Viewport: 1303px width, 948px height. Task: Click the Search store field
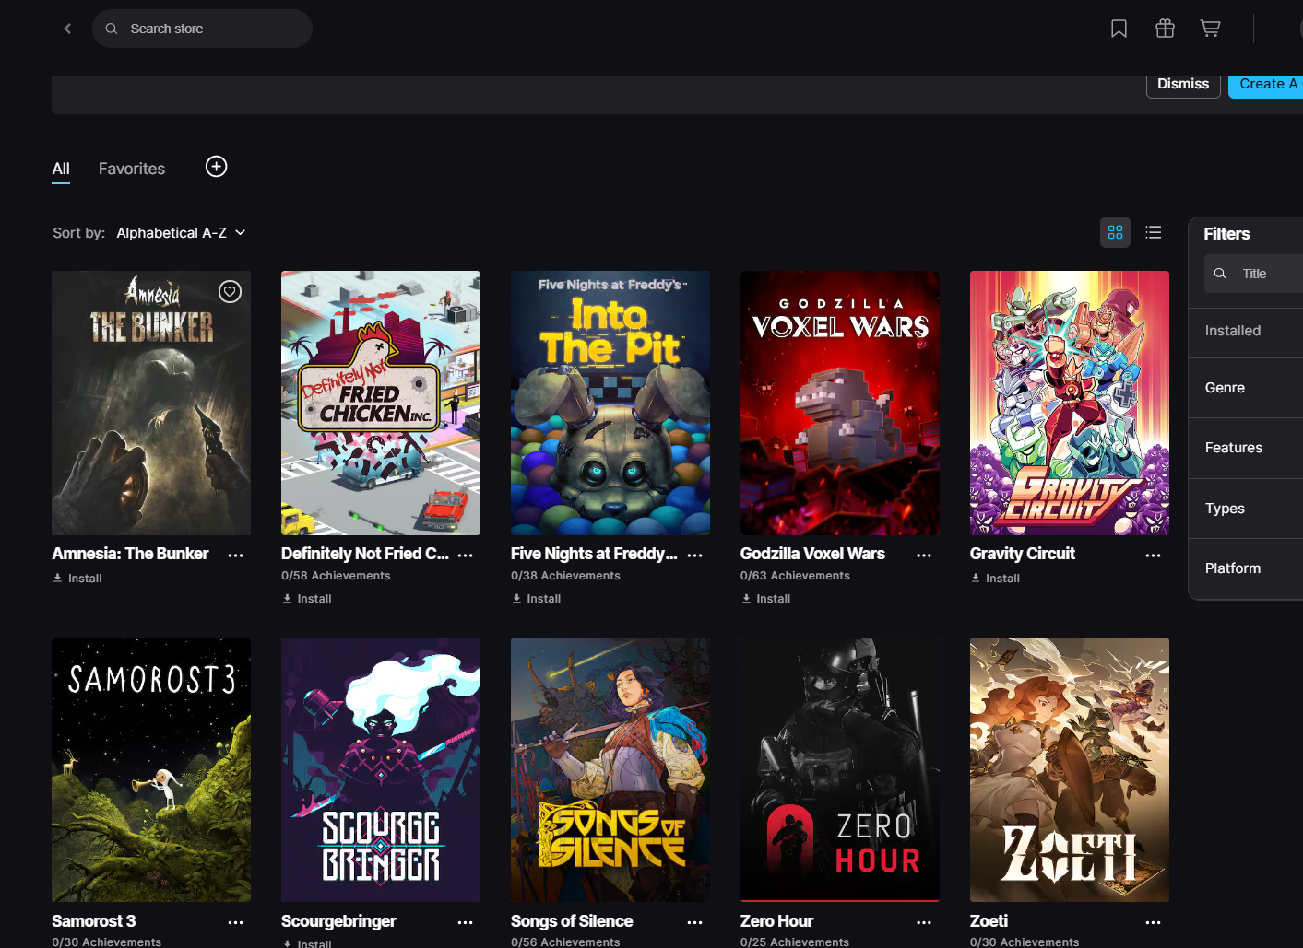click(203, 29)
